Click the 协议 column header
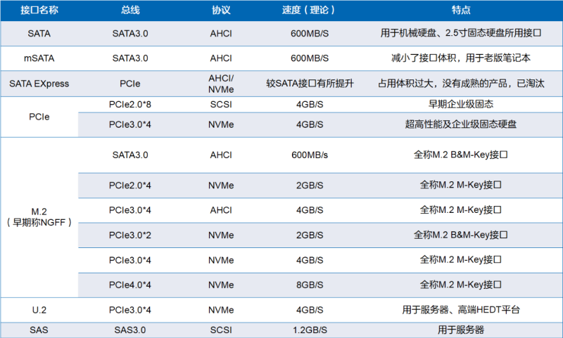Screen dimensions: 563x338 [x=221, y=11]
